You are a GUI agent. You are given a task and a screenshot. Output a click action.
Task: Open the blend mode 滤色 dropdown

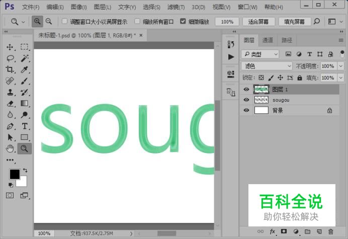pyautogui.click(x=267, y=66)
